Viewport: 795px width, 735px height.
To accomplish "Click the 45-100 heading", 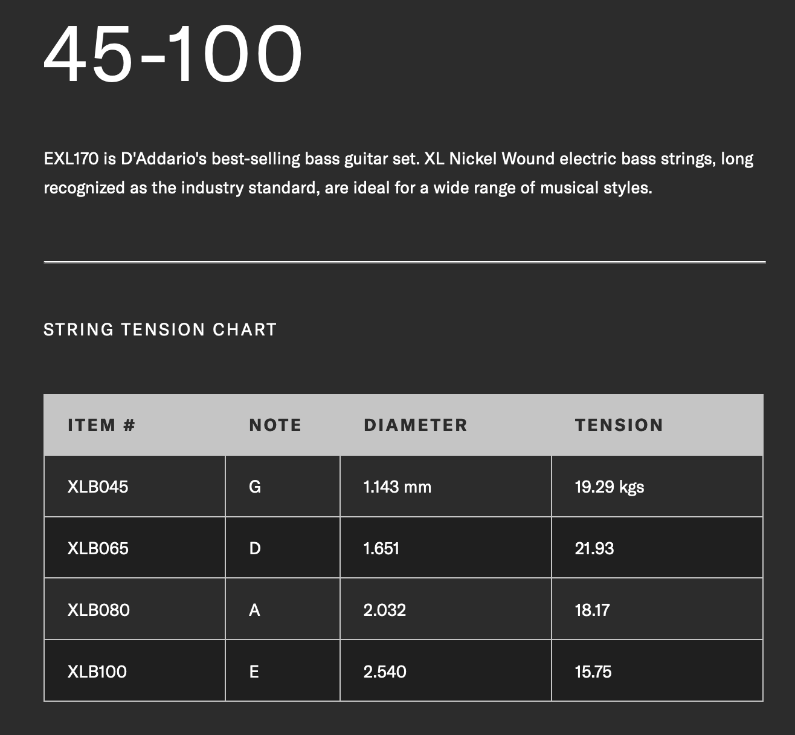I will [x=173, y=53].
